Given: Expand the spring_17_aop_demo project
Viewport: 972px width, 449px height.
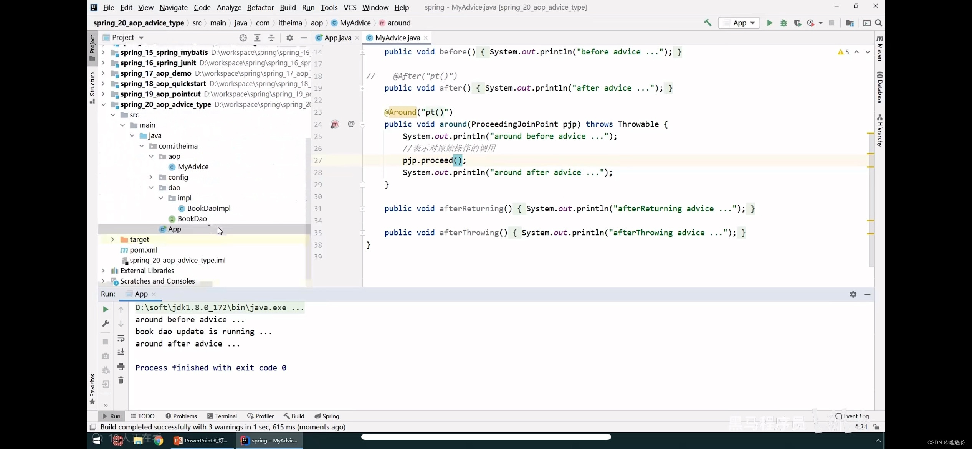Looking at the screenshot, I should [x=103, y=73].
